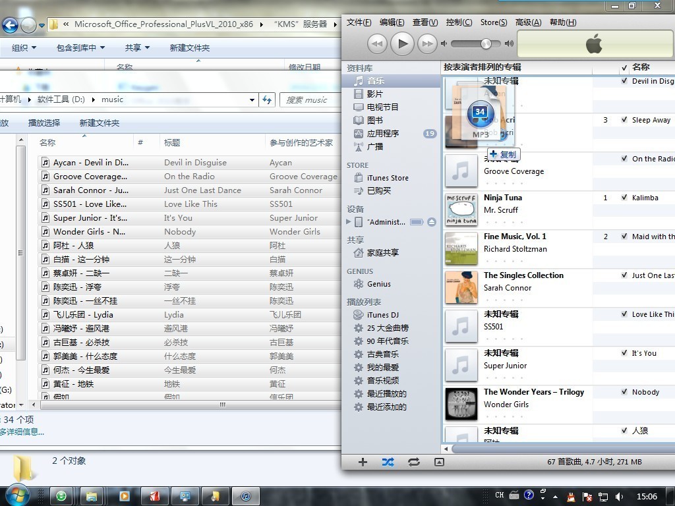Show artwork viewer button in iTunes
The height and width of the screenshot is (506, 675).
[x=439, y=462]
